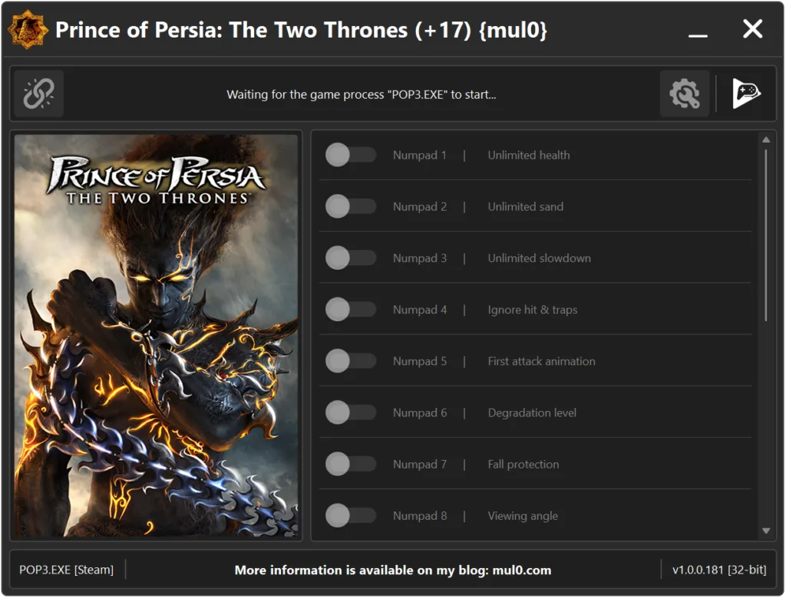Enable Ignore hit & traps toggle
This screenshot has height=598, width=786.
coord(350,310)
